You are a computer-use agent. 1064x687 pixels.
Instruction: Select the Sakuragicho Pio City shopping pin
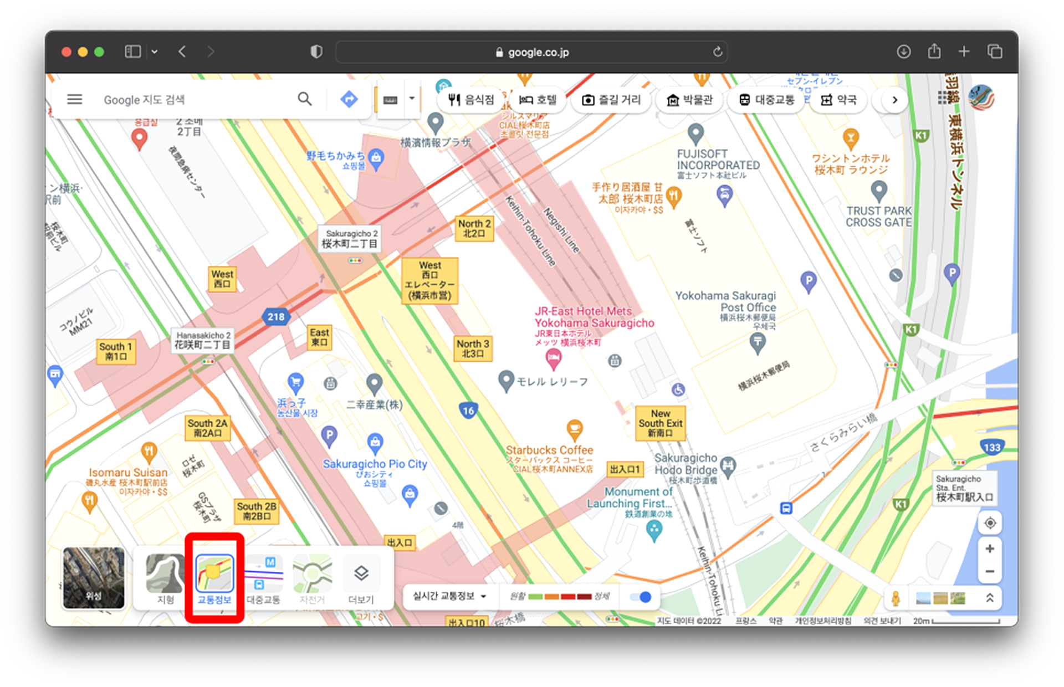(x=375, y=443)
